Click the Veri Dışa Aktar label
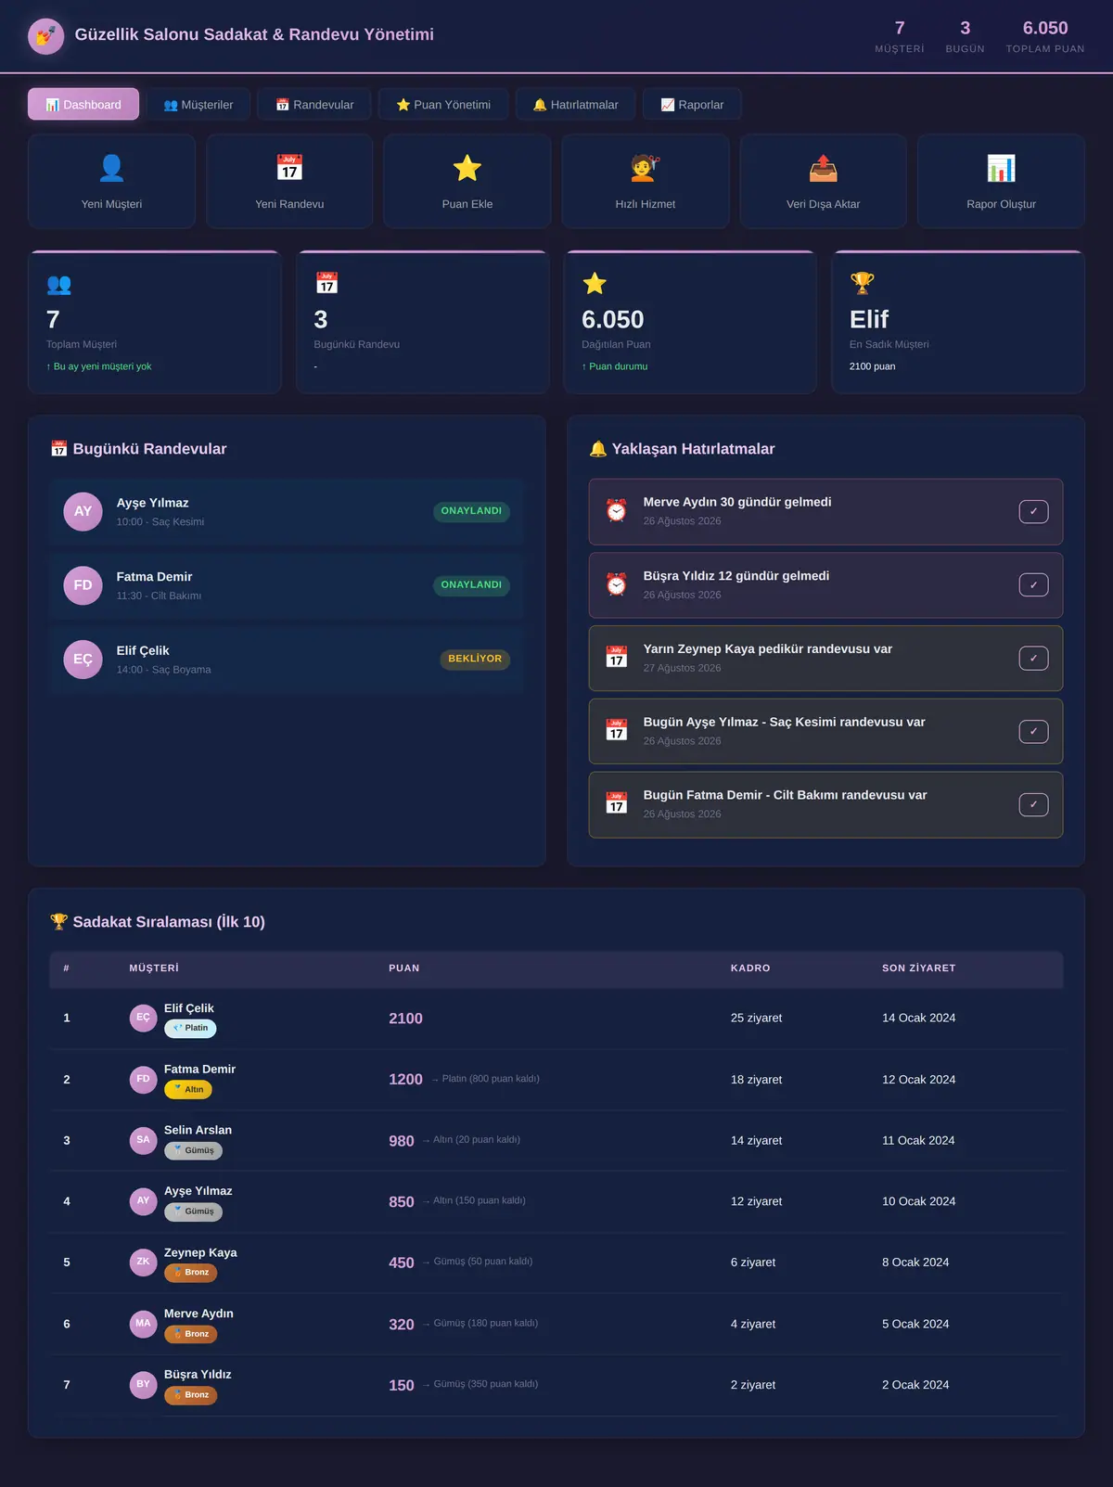The width and height of the screenshot is (1113, 1487). (823, 204)
